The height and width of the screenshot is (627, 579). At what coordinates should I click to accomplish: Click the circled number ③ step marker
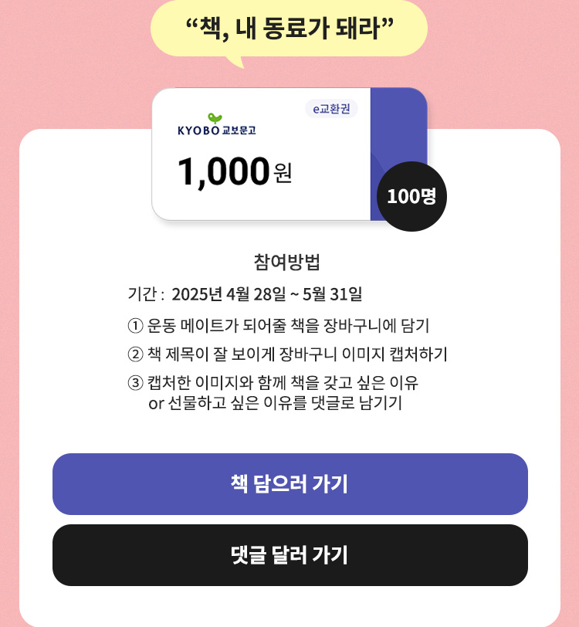tap(135, 384)
